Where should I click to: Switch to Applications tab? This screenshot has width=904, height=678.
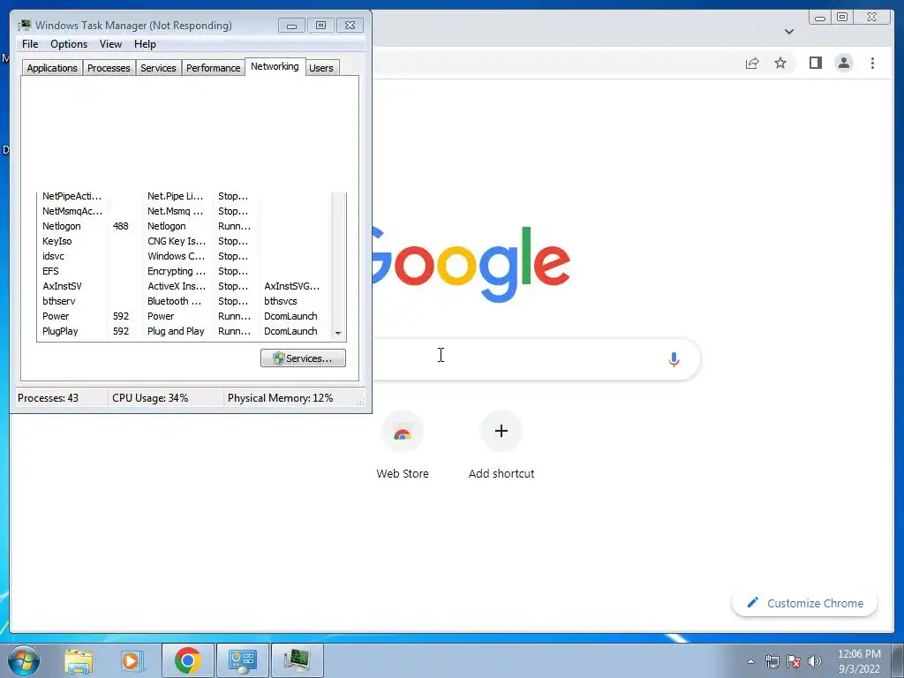click(52, 68)
